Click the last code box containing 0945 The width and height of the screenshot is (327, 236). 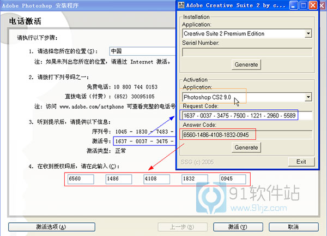[x=233, y=179]
